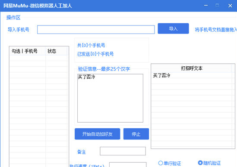Click into the 备注 remark field
This screenshot has height=167, width=237.
pyautogui.click(x=123, y=151)
